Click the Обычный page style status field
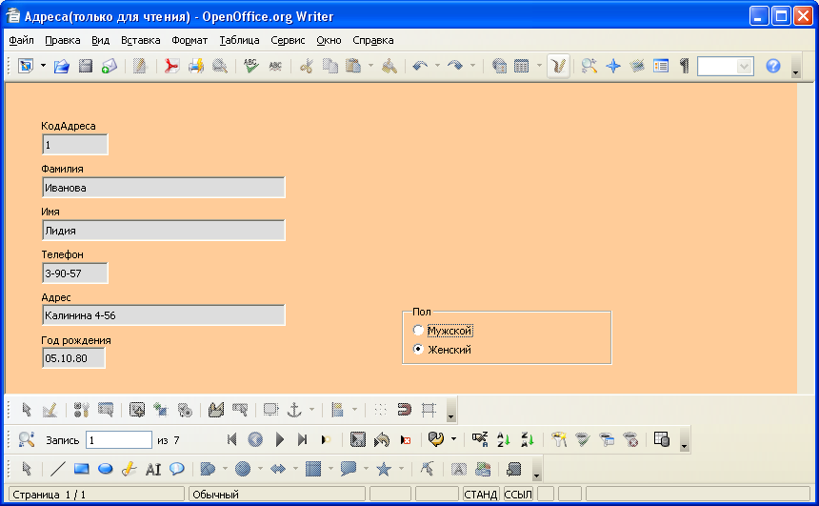This screenshot has height=506, width=819. [277, 494]
